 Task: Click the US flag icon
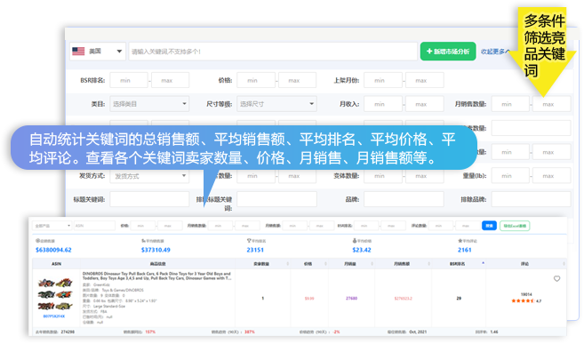(x=78, y=51)
